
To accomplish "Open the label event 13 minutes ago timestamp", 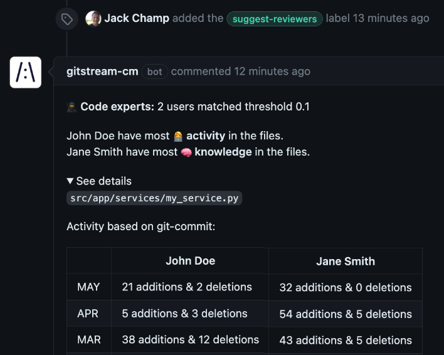I will pos(391,18).
